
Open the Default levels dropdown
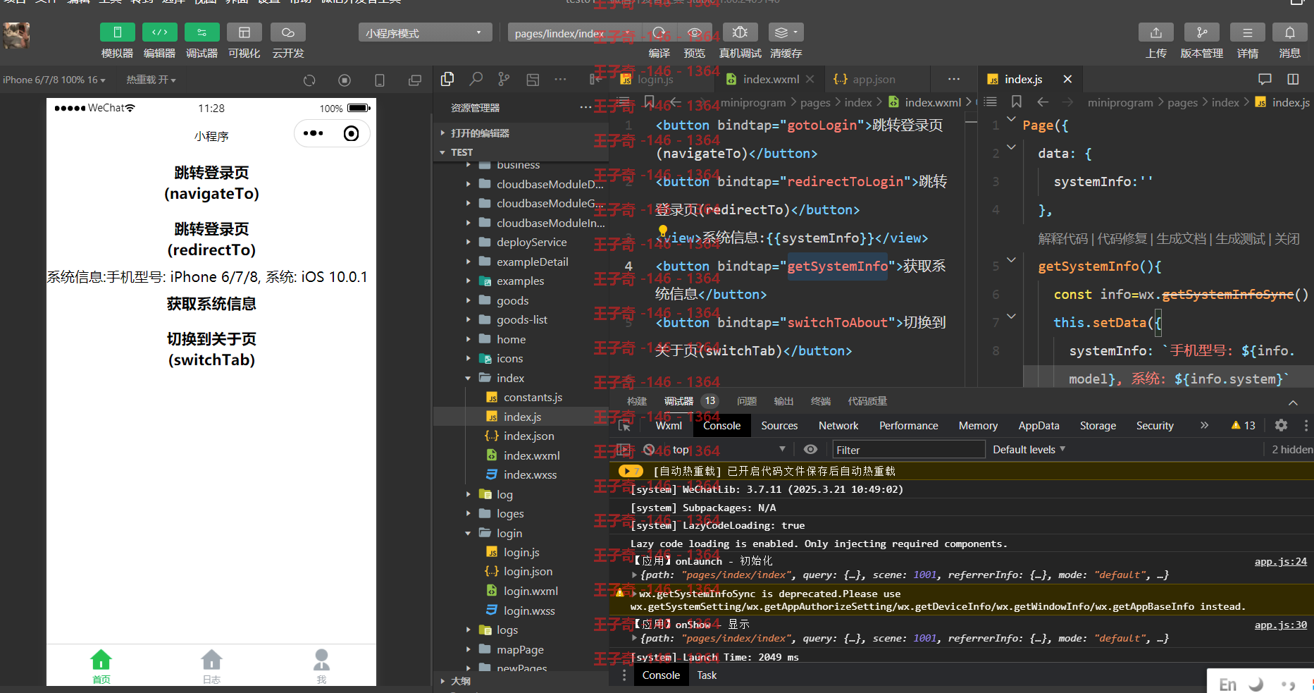pos(1029,450)
